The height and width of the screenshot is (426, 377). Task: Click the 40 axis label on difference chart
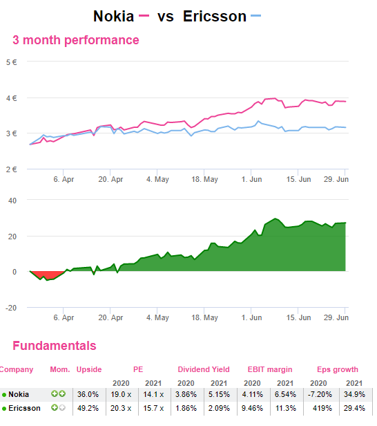click(12, 201)
